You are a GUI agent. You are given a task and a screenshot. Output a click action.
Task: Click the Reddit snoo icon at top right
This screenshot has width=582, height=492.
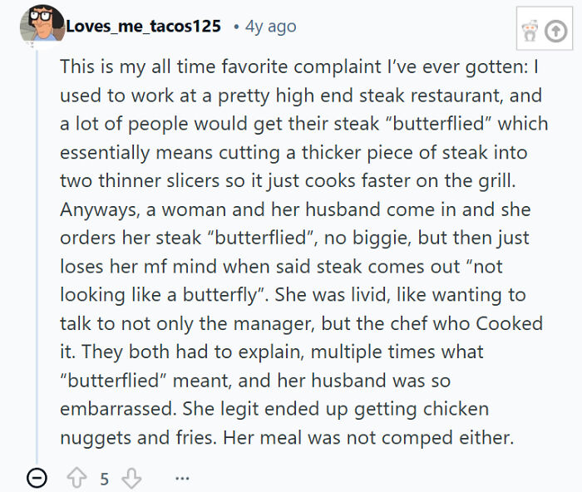point(528,32)
